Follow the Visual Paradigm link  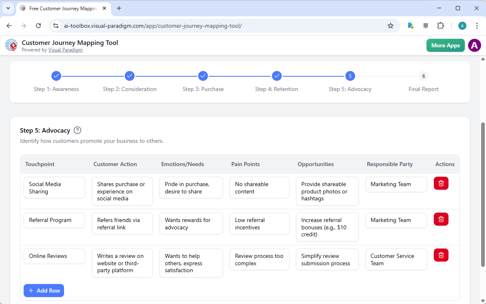coord(65,49)
